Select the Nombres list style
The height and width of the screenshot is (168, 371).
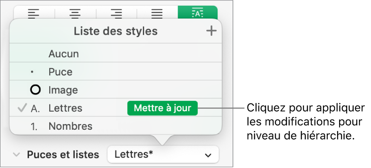(70, 126)
